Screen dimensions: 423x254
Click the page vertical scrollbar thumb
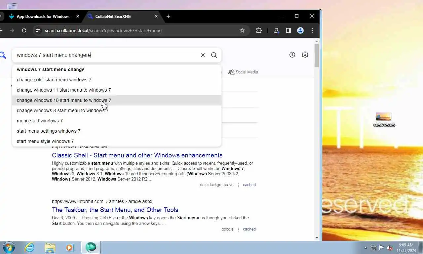click(x=317, y=55)
